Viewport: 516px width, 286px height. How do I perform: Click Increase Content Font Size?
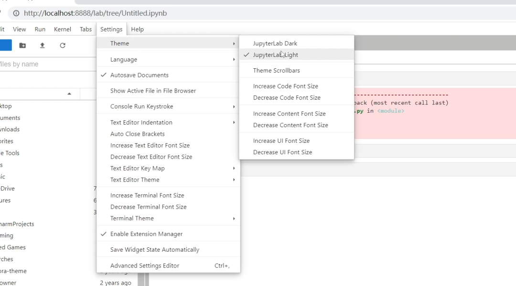(x=297, y=114)
